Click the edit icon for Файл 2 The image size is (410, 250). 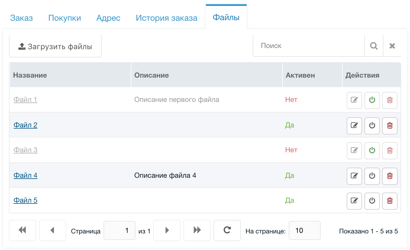[x=354, y=125]
